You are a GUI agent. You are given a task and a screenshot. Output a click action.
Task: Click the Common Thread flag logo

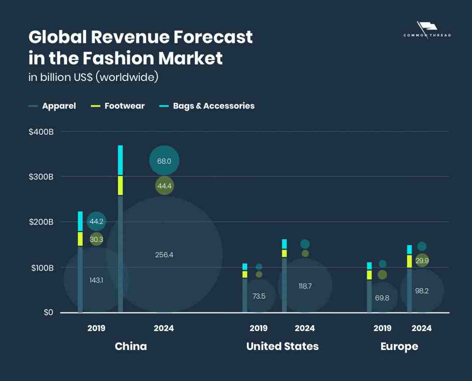point(427,29)
